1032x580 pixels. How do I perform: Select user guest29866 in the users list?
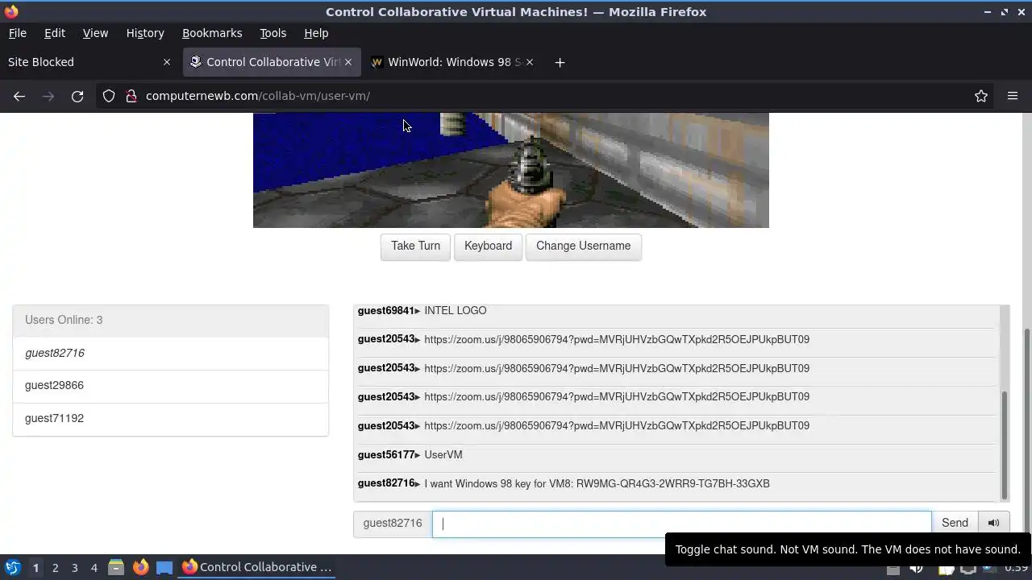tap(170, 385)
